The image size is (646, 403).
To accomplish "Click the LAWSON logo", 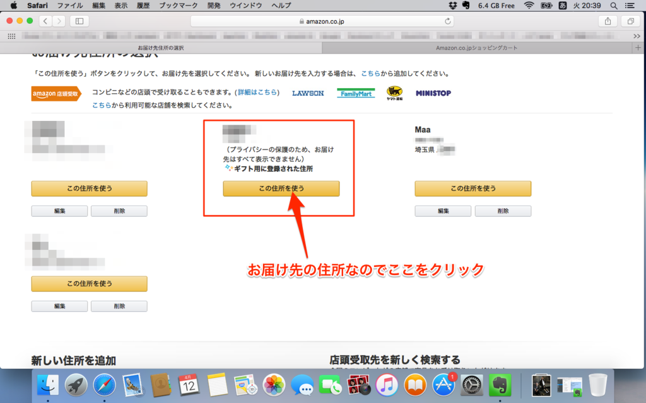I will click(x=308, y=93).
